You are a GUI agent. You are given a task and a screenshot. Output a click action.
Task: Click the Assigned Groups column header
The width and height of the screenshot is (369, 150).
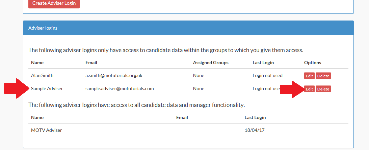coord(211,63)
